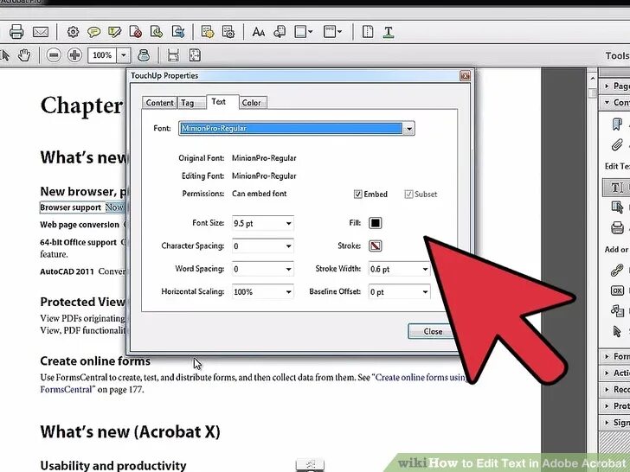Click the zoom in plus button
Image resolution: width=630 pixels, height=472 pixels.
pos(74,55)
